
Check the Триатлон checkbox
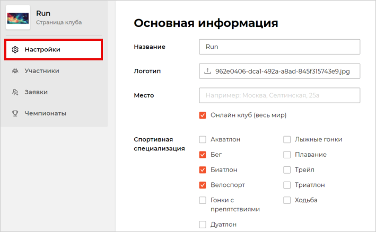click(x=287, y=185)
